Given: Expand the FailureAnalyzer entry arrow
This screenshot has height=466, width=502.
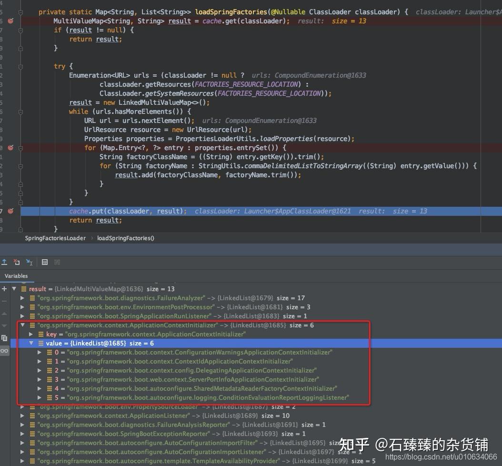Looking at the screenshot, I should pos(22,298).
